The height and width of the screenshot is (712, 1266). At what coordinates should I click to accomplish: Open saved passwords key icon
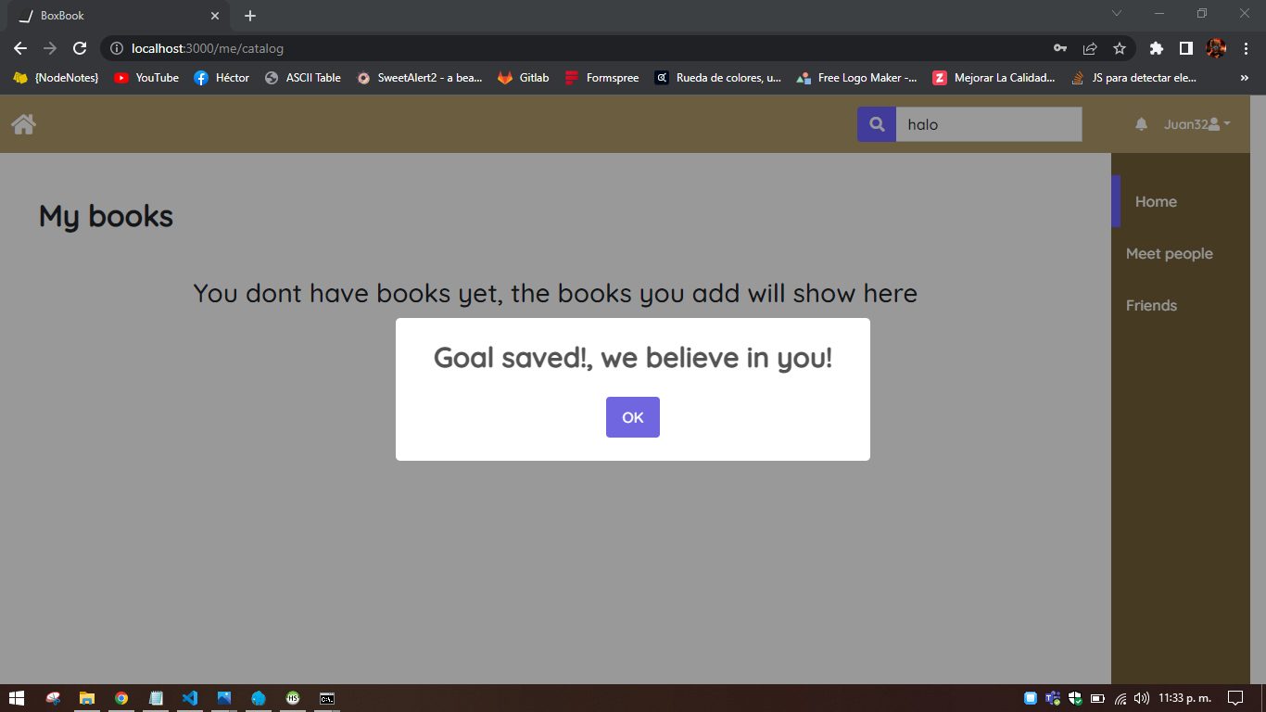pyautogui.click(x=1060, y=48)
